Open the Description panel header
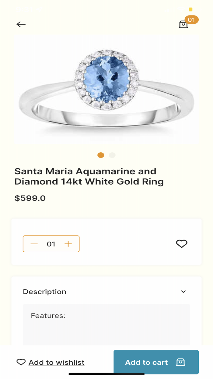The height and width of the screenshot is (379, 213). point(106,292)
